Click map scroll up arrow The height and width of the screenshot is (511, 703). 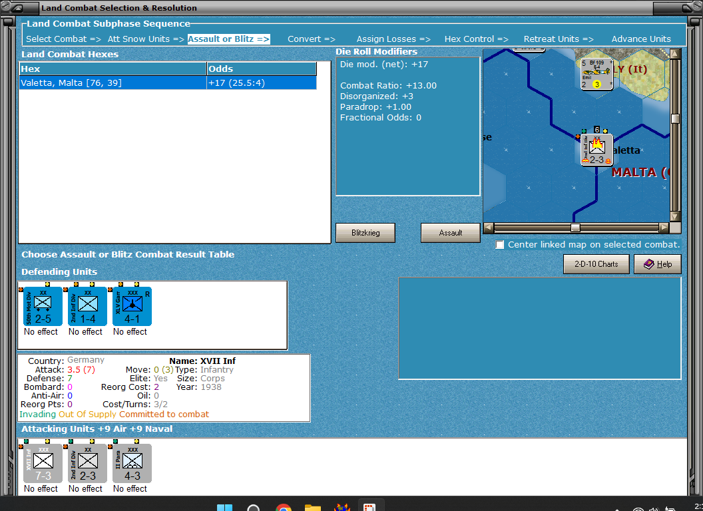coord(675,55)
